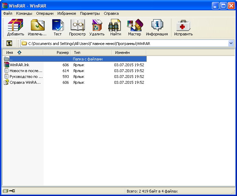Click the Ярлык type of Справка row
The image size is (237, 196).
point(79,82)
